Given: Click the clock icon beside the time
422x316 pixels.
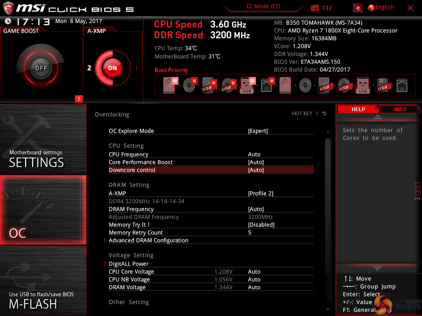Looking at the screenshot, I should click(8, 21).
